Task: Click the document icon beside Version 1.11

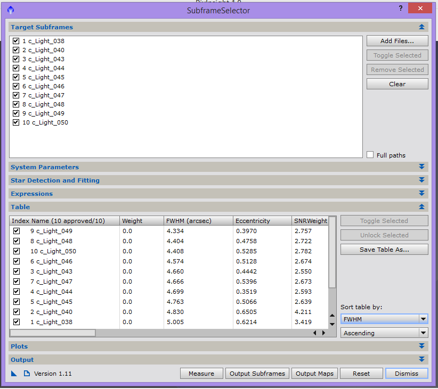Action: pos(27,374)
